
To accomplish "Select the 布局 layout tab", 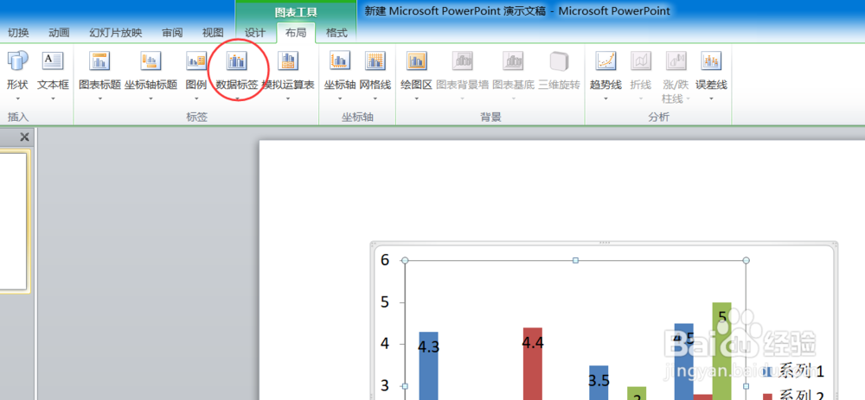I will pos(296,33).
